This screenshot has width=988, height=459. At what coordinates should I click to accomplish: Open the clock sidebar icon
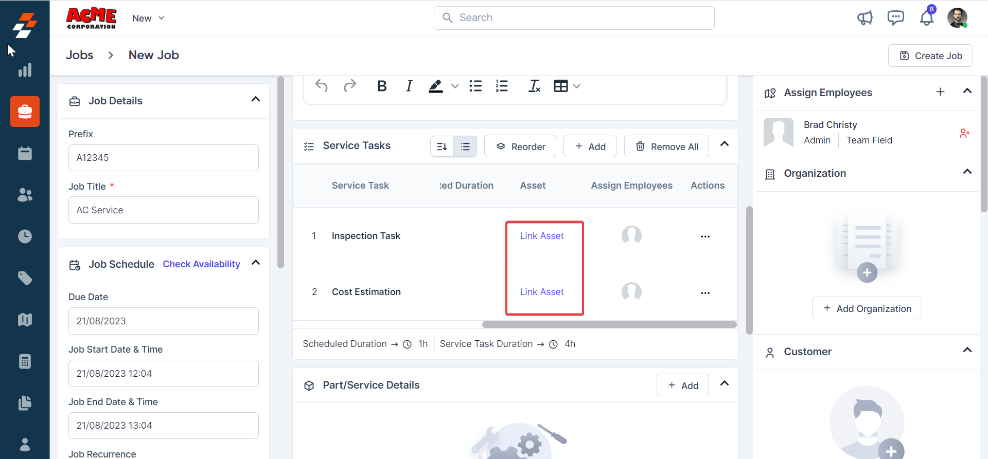point(25,236)
